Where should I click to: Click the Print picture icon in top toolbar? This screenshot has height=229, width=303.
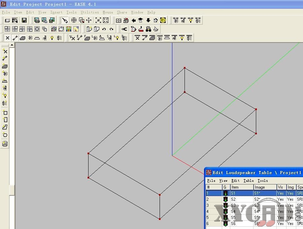click(37, 20)
